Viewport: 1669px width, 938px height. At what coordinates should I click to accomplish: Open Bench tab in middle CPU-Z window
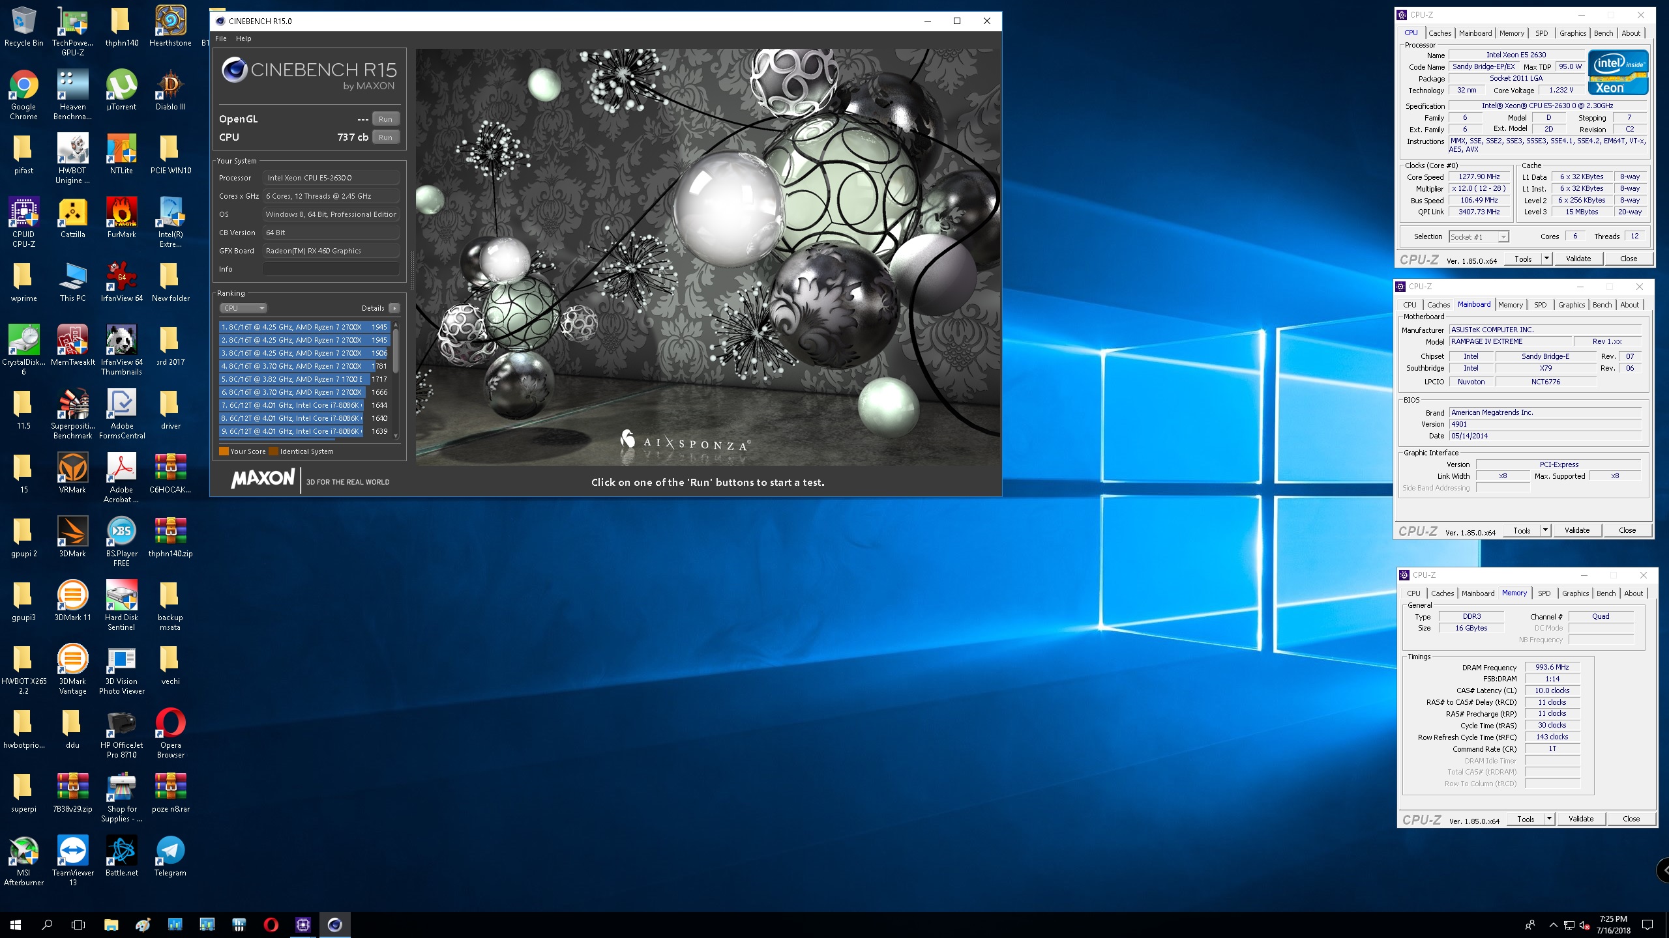point(1602,305)
